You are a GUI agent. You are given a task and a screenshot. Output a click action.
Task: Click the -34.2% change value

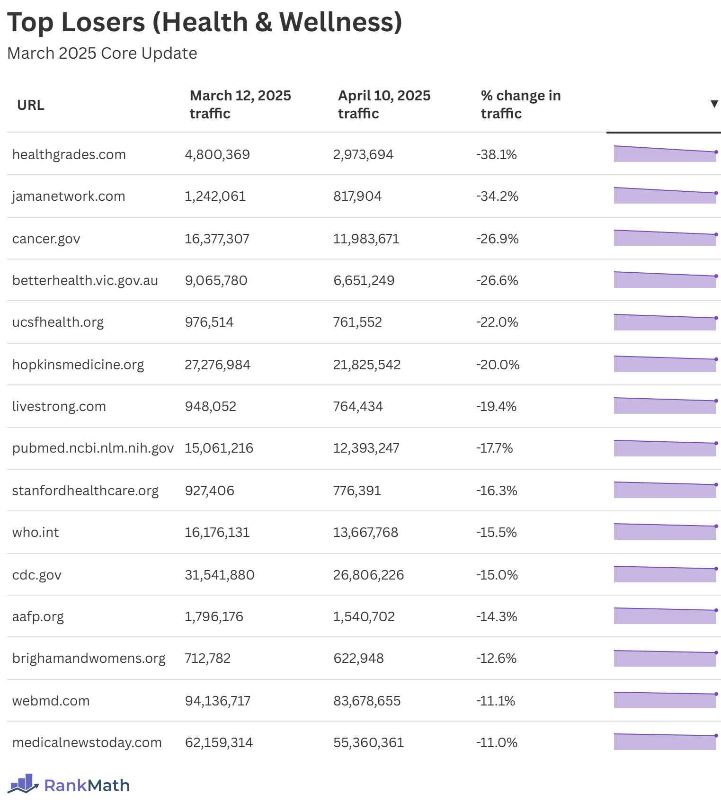click(497, 196)
